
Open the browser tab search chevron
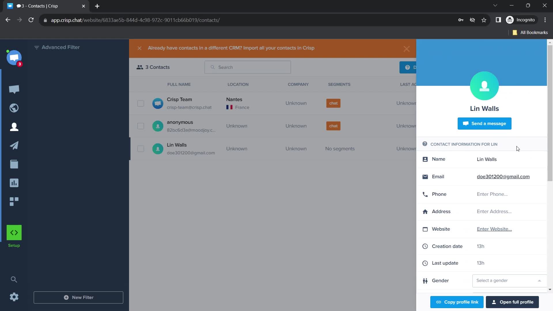coord(495,5)
